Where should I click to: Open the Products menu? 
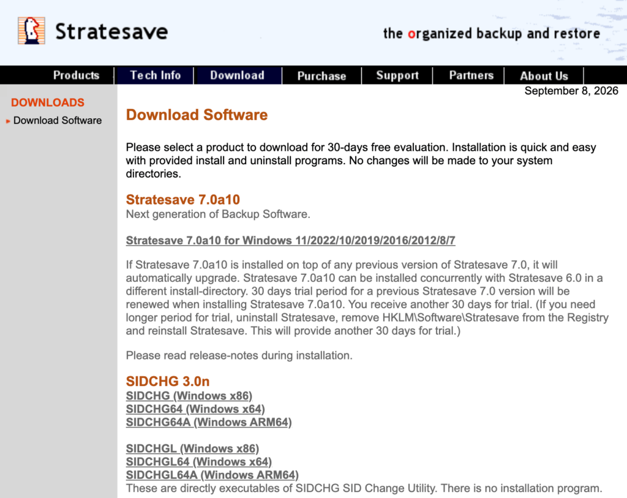point(76,75)
